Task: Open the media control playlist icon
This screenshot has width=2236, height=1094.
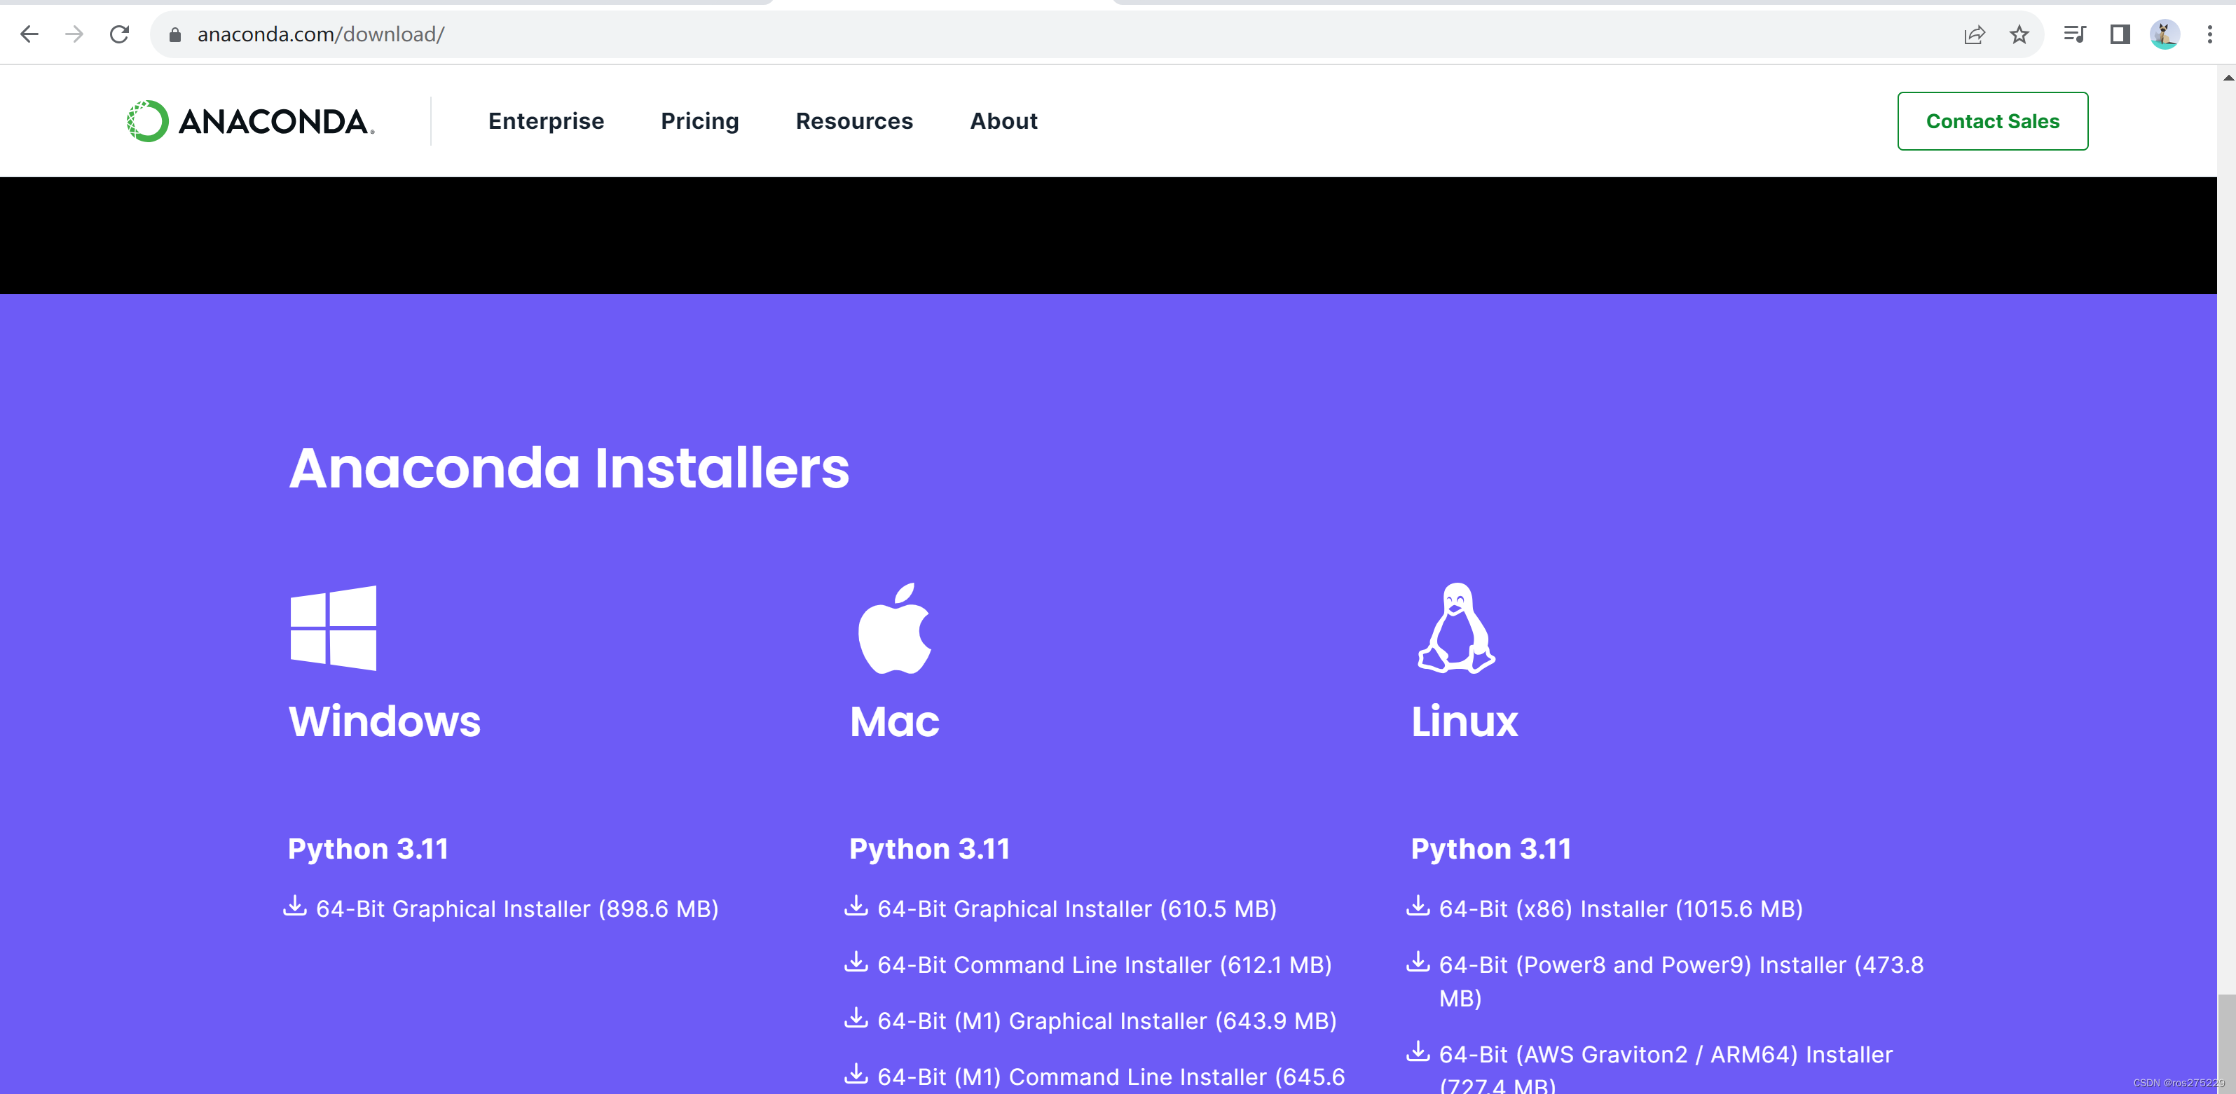Action: (2075, 35)
